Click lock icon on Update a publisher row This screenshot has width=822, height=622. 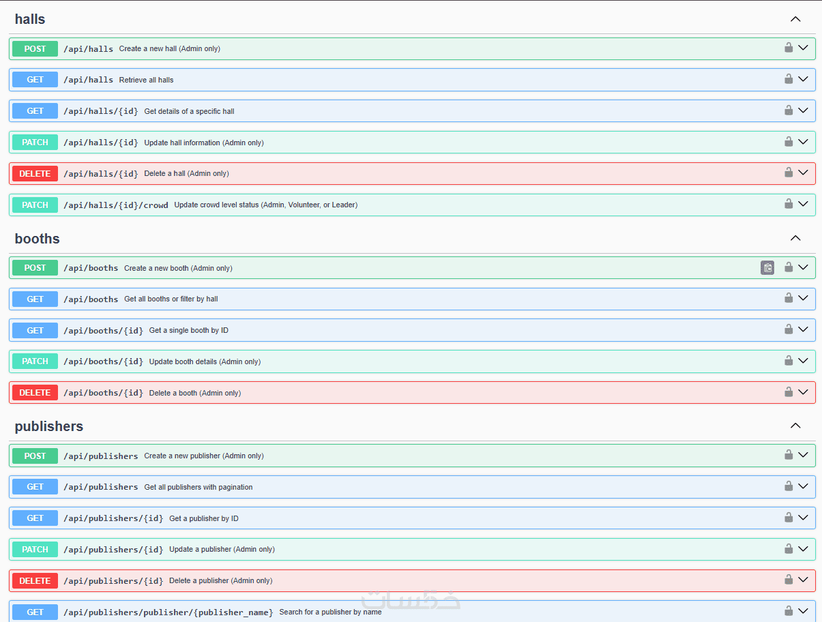tap(789, 548)
